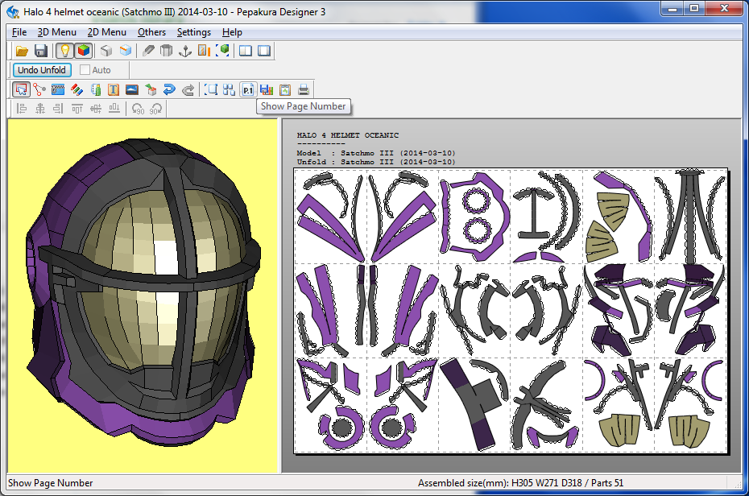Click the align bottom icon
This screenshot has width=749, height=496.
pyautogui.click(x=114, y=109)
